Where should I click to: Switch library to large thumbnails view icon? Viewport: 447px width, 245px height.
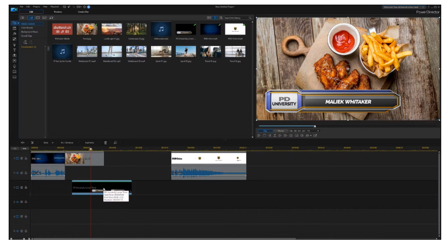coord(215,18)
